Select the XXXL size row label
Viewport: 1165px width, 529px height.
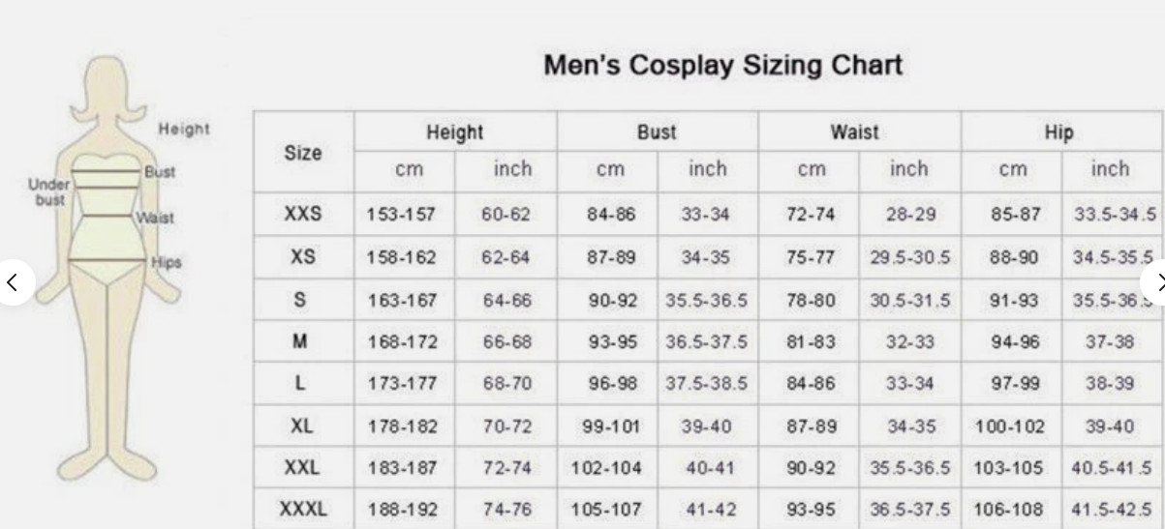(303, 509)
